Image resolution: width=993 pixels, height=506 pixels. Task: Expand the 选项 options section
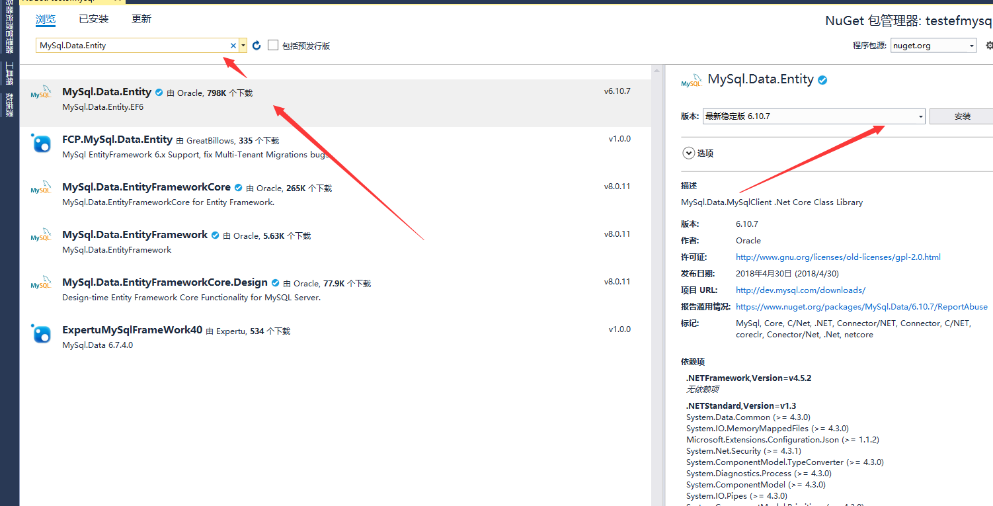(x=688, y=153)
